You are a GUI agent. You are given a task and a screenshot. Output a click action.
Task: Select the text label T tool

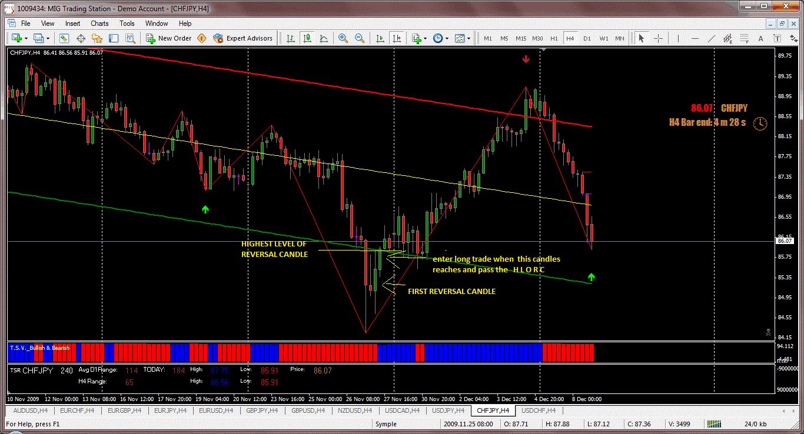pos(777,38)
